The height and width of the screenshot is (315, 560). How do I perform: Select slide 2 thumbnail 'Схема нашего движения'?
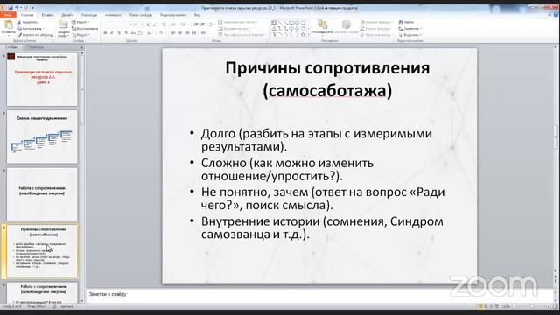[x=42, y=136]
